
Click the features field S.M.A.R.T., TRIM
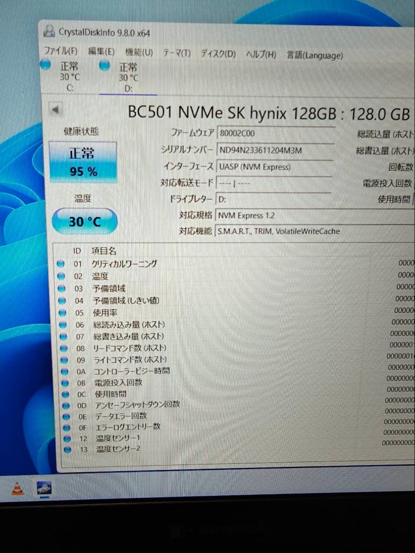pyautogui.click(x=314, y=231)
